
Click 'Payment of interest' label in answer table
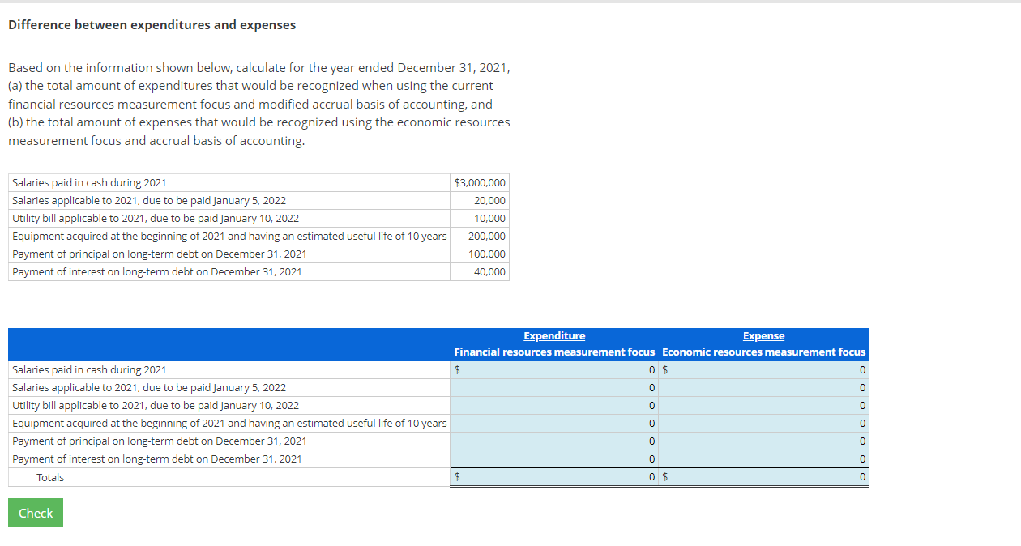click(157, 459)
